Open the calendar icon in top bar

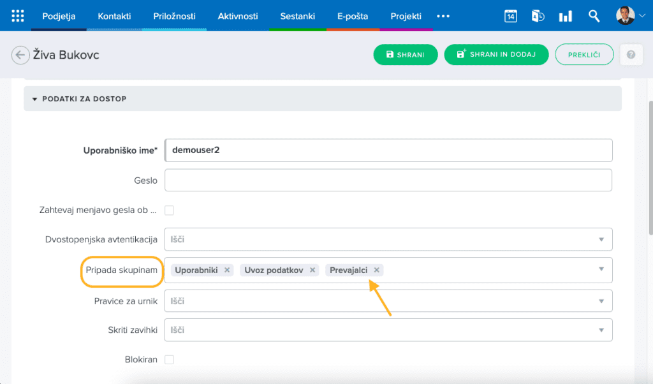click(x=510, y=16)
